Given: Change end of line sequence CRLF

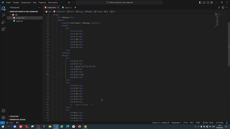Looking at the screenshot, I should click(192, 123).
